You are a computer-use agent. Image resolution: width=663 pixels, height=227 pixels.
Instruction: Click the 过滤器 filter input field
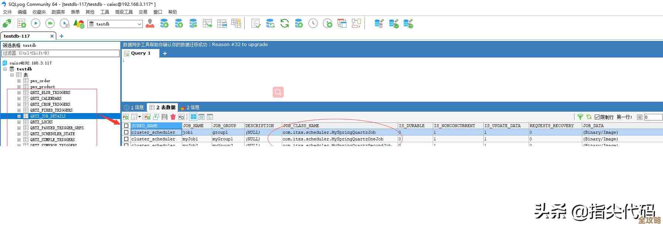pyautogui.click(x=61, y=53)
